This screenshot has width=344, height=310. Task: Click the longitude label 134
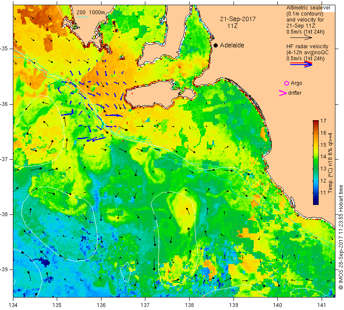point(13,305)
